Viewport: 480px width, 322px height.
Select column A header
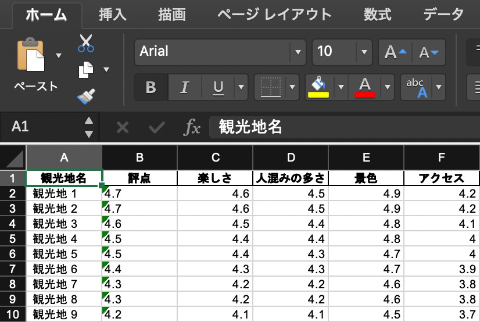coord(64,158)
